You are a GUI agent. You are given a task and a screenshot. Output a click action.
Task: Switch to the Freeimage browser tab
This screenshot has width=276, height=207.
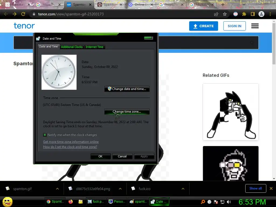click(17, 5)
